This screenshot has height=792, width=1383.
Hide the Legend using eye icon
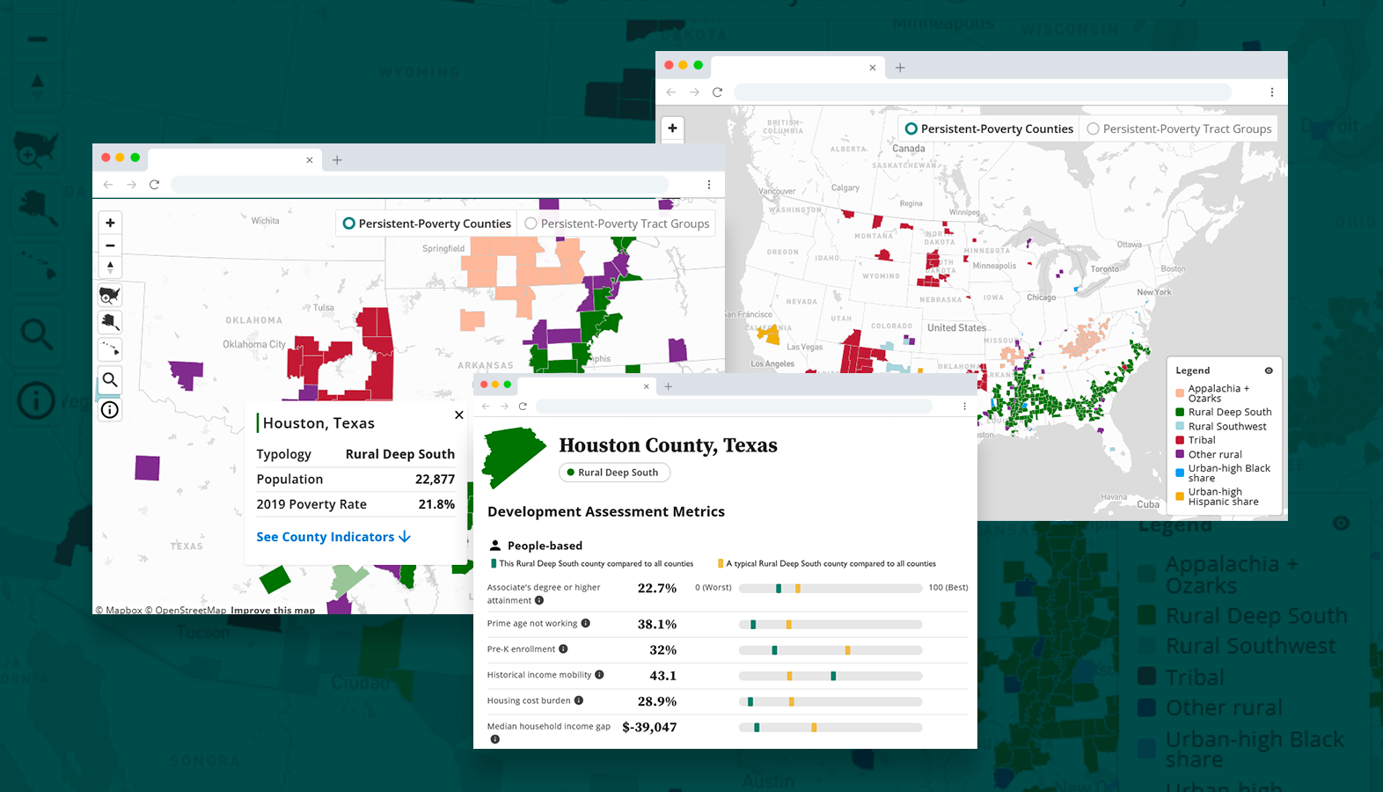1269,370
